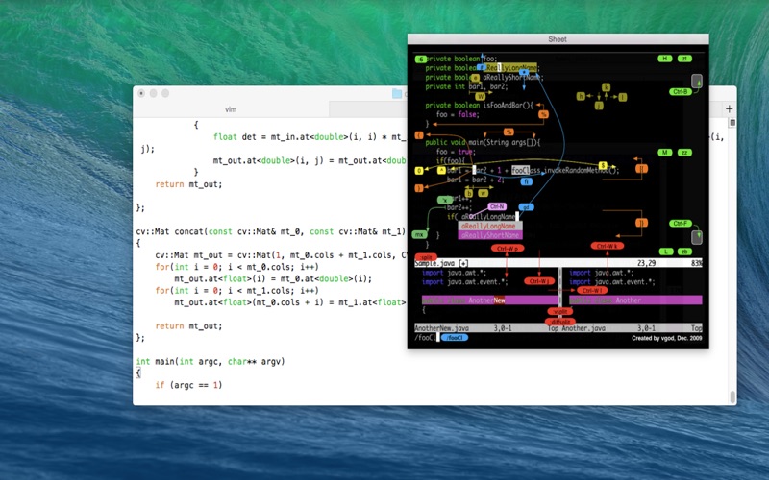Click the yellow j movement key badge
Screen dimensions: 769x480
[599, 106]
